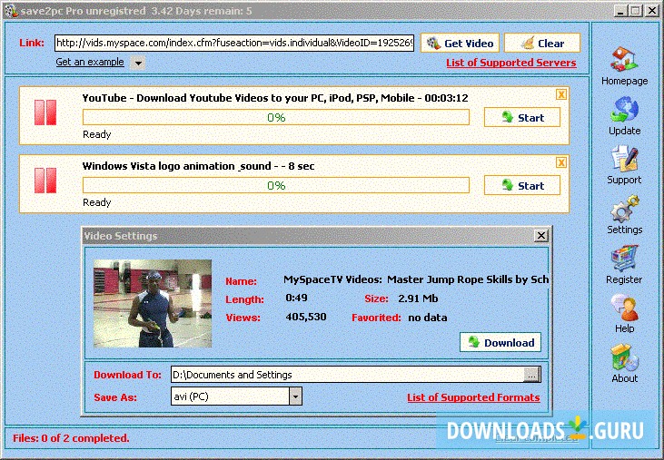The width and height of the screenshot is (664, 460).
Task: Pause the YouTube download item
Action: (45, 113)
